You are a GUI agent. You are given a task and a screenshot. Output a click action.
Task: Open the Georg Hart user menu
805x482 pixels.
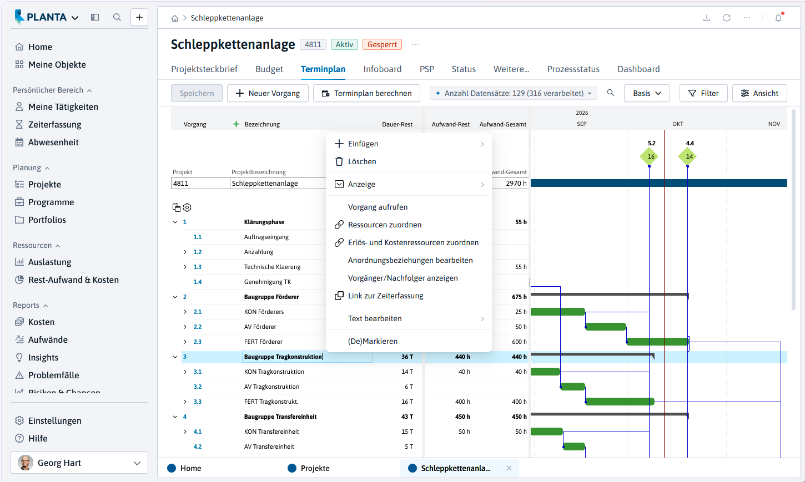point(79,463)
